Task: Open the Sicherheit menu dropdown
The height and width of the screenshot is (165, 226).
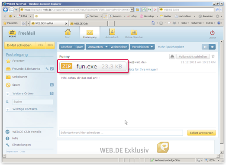Action: [197, 23]
